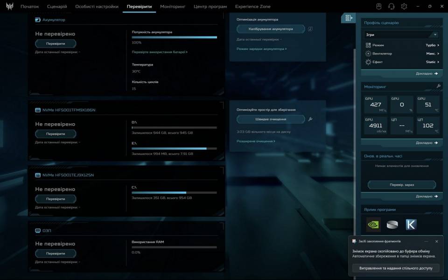Switch to the Моніторинг tab

(x=173, y=7)
